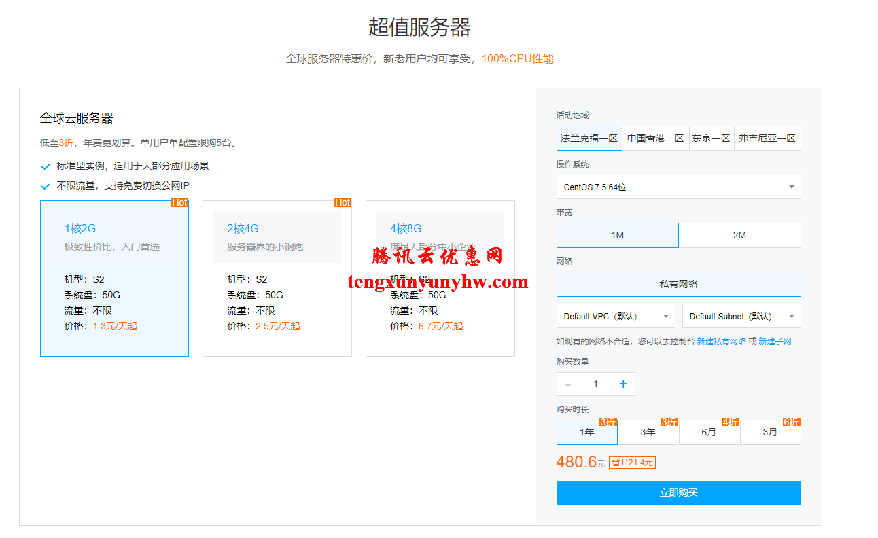Click the 省1121.4元 savings tag
The width and height of the screenshot is (878, 538).
[x=632, y=463]
